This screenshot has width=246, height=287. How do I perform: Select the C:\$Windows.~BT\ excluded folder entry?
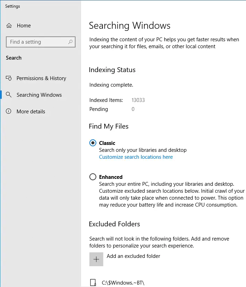[x=123, y=283]
